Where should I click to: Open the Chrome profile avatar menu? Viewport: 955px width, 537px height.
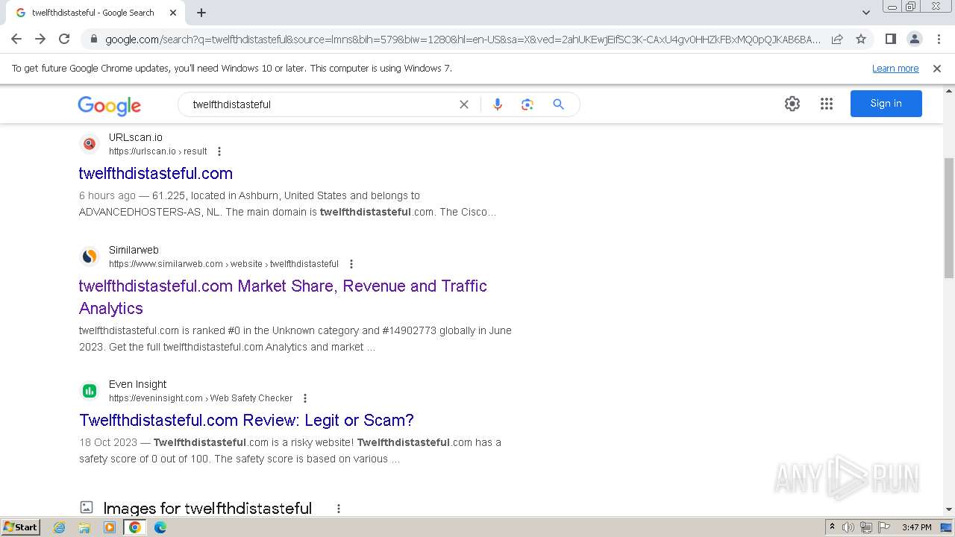click(914, 39)
